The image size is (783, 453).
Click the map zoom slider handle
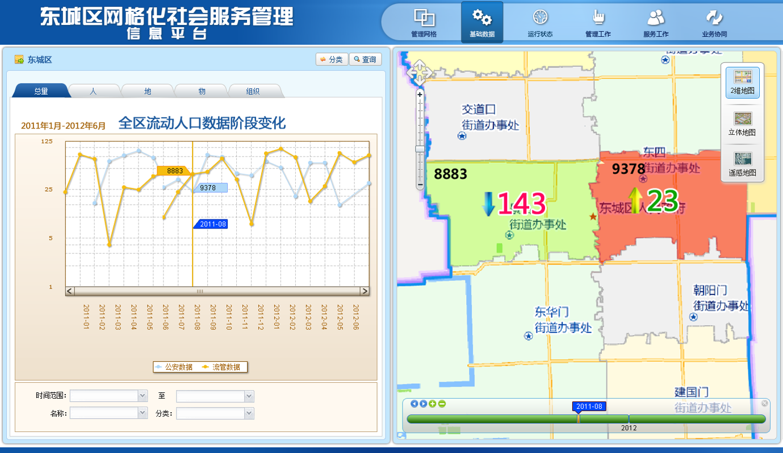click(x=420, y=149)
